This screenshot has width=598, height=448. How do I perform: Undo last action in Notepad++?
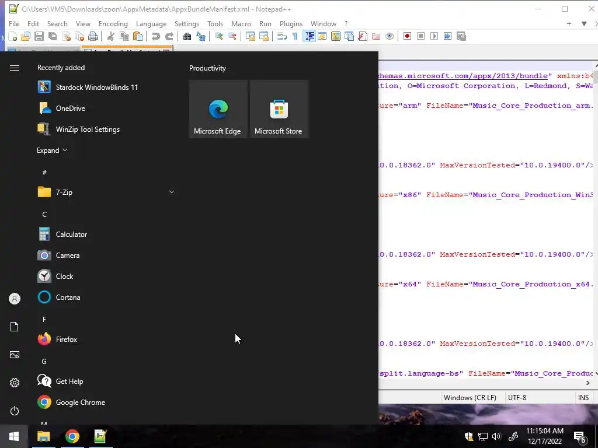155,36
